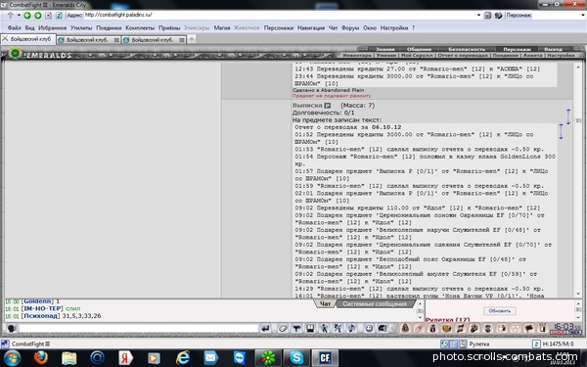This screenshot has width=587, height=367.
Task: Open Skype from the Windows taskbar
Action: pos(296,358)
